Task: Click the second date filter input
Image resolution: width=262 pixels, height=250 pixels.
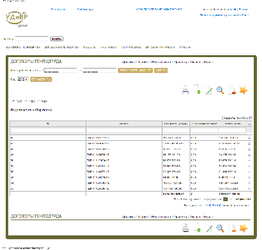Action: pos(100,70)
